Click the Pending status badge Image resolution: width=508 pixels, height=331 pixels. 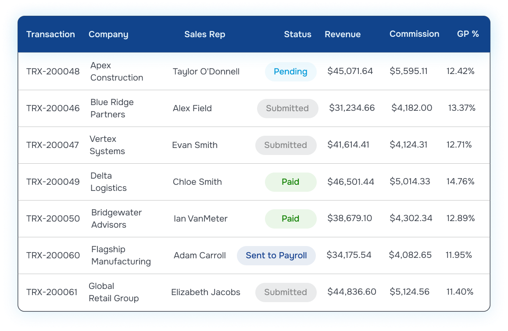coord(290,71)
